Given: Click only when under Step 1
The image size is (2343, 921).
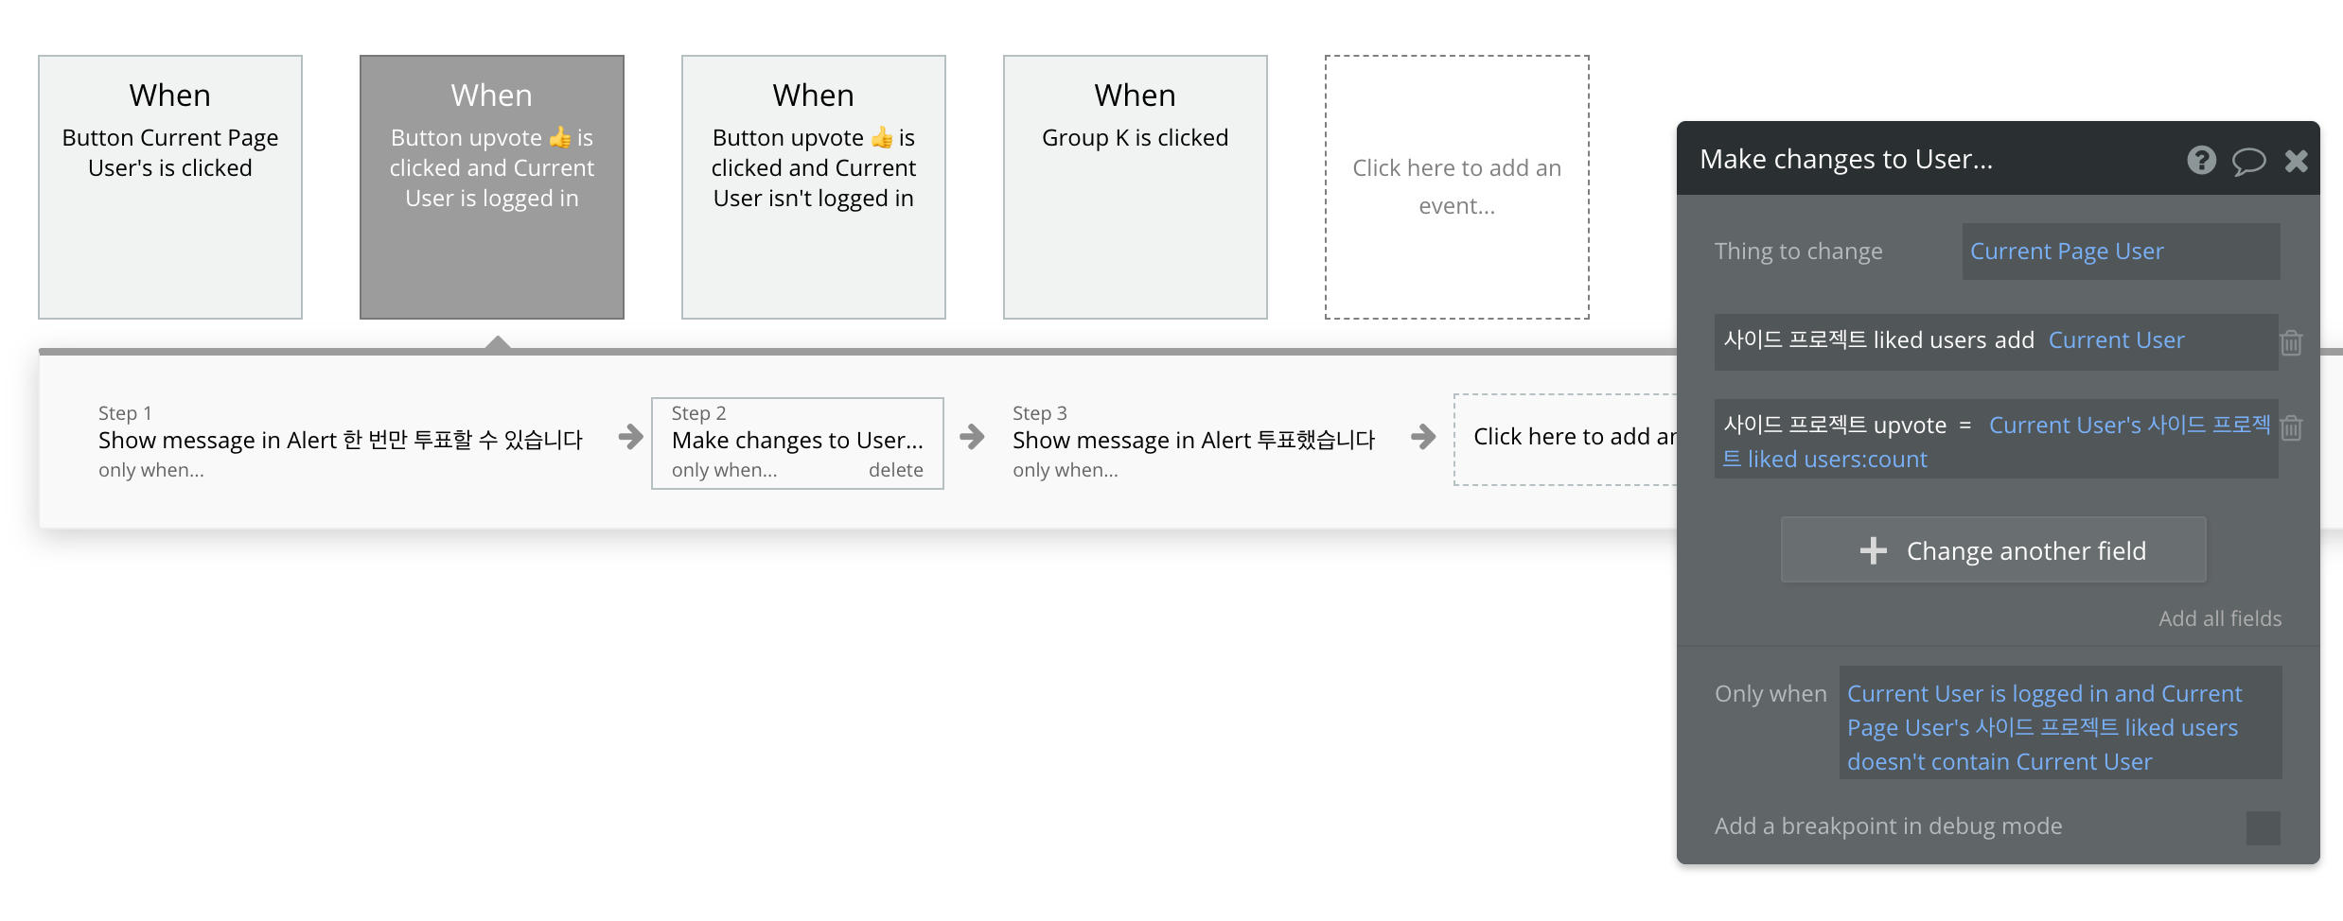Looking at the screenshot, I should click(151, 470).
